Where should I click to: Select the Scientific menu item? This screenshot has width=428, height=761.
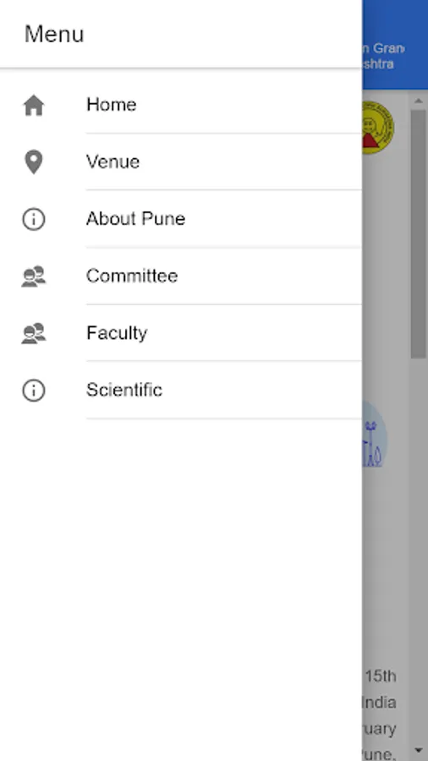181,390
